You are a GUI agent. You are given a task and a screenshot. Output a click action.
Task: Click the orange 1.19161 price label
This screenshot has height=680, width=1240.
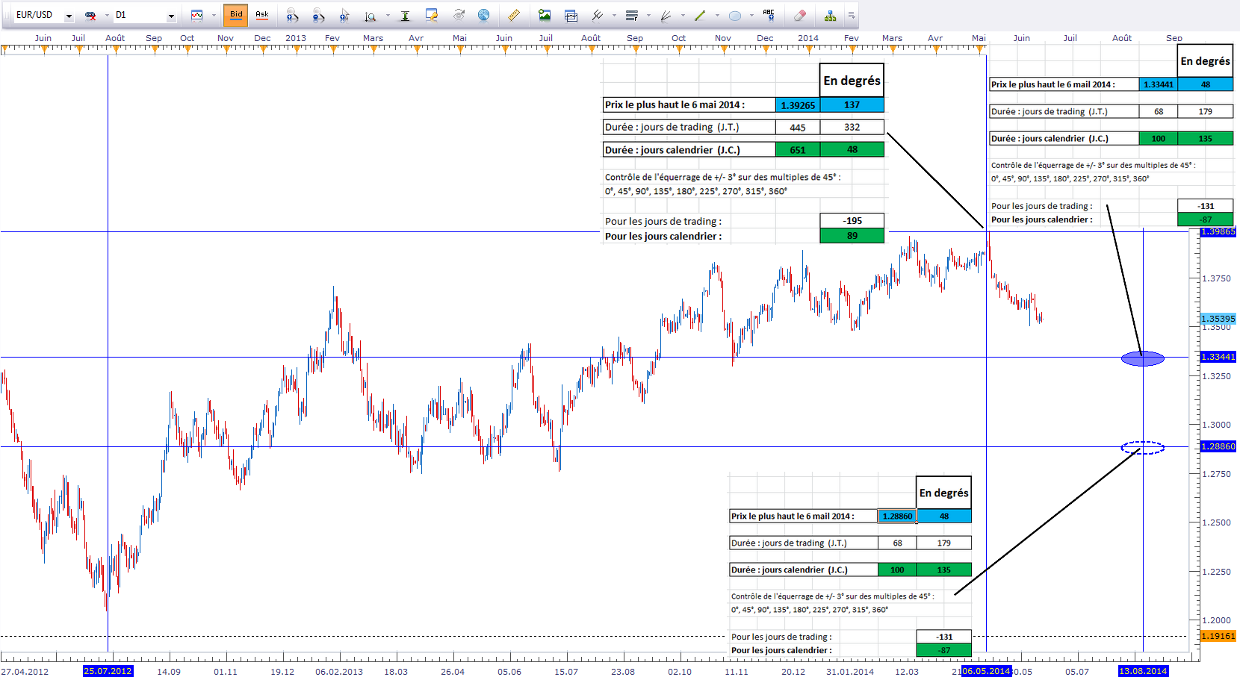pyautogui.click(x=1218, y=636)
